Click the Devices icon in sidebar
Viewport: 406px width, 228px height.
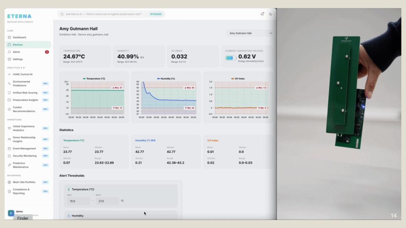[9, 45]
